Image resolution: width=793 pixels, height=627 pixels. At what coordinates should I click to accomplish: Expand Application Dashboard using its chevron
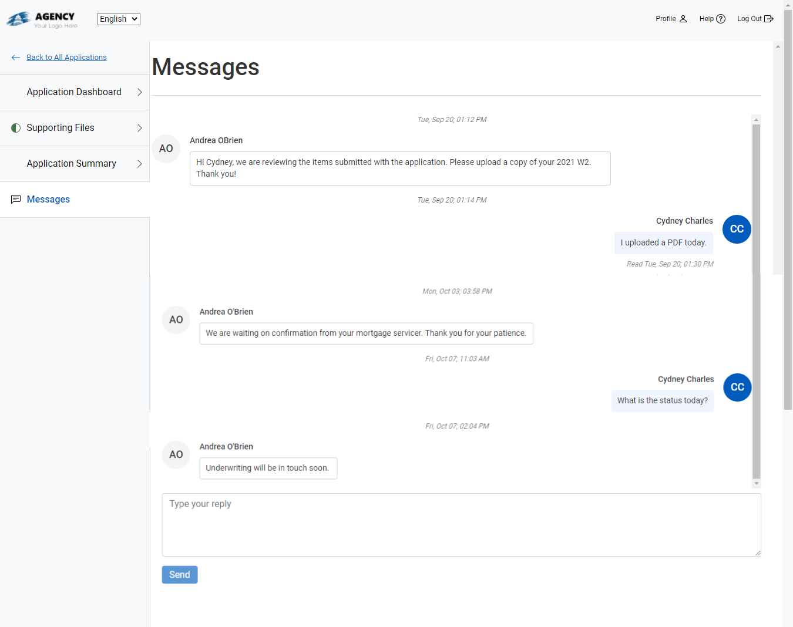coord(140,92)
